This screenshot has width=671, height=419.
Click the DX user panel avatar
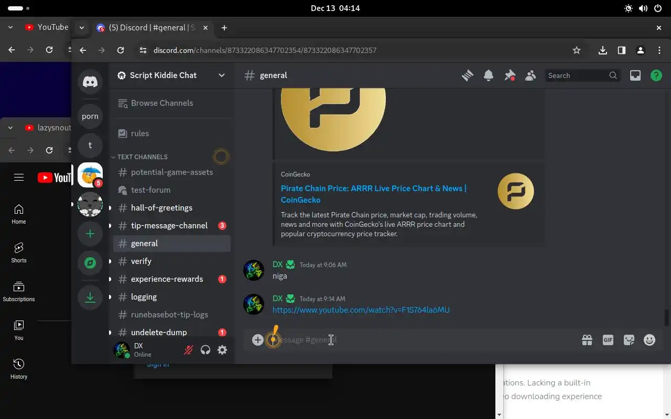pyautogui.click(x=122, y=350)
